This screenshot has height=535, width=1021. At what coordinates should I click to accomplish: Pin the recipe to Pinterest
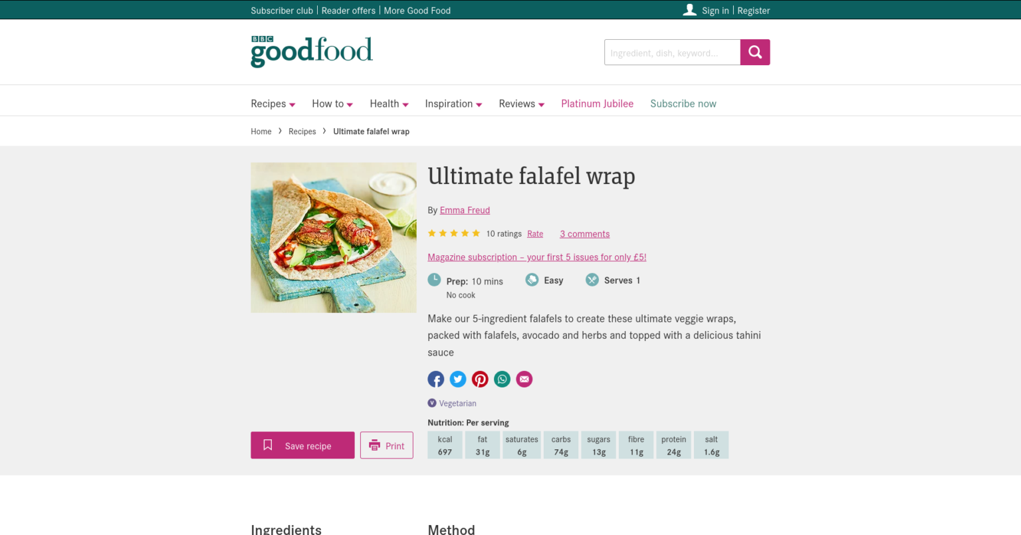click(x=480, y=379)
